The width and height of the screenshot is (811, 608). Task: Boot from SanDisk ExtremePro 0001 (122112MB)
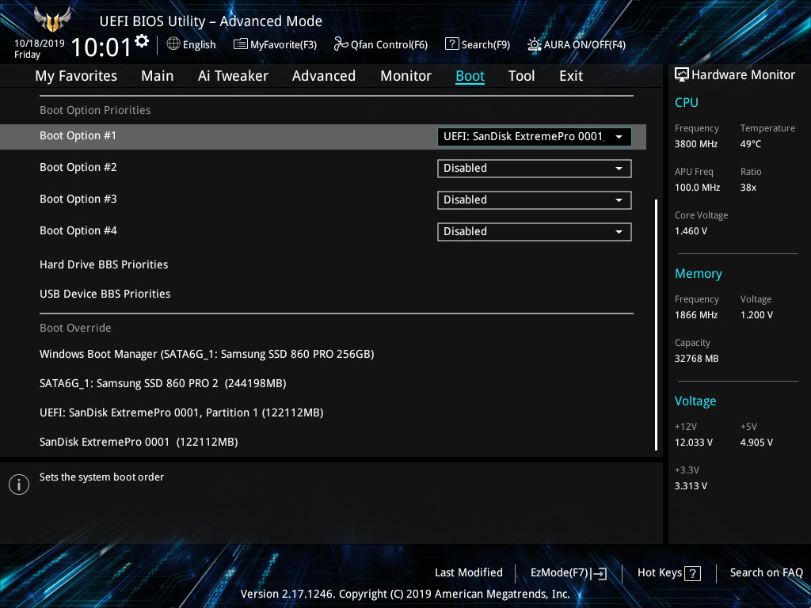[139, 442]
